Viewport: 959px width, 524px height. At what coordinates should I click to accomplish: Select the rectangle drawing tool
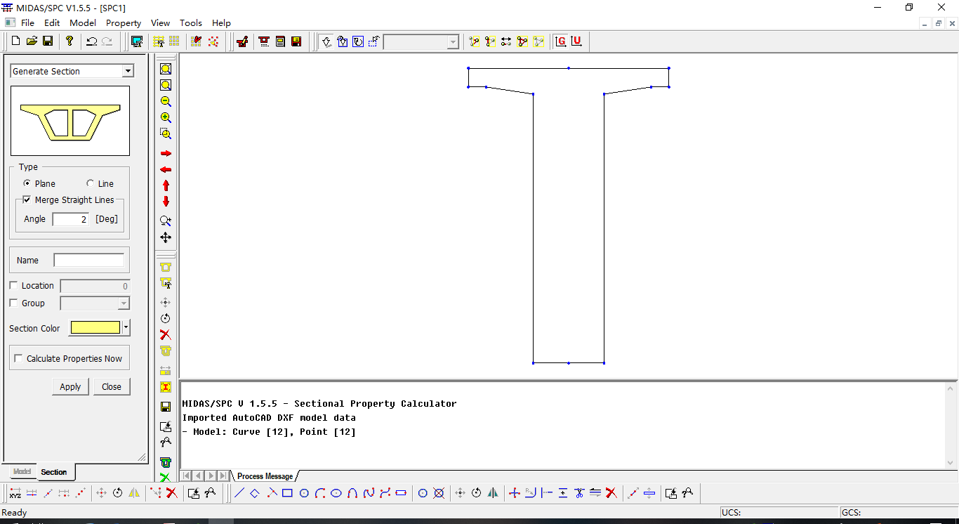(x=287, y=493)
